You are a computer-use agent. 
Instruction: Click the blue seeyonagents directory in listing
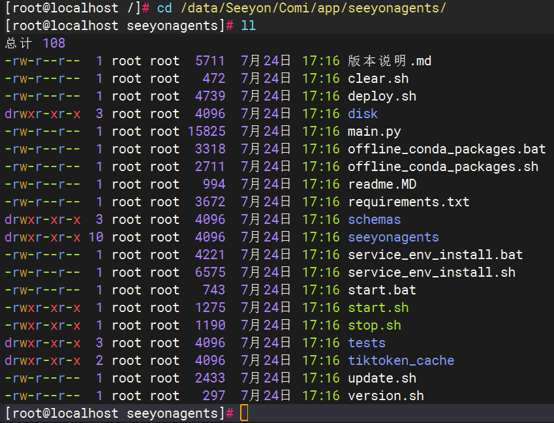393,238
